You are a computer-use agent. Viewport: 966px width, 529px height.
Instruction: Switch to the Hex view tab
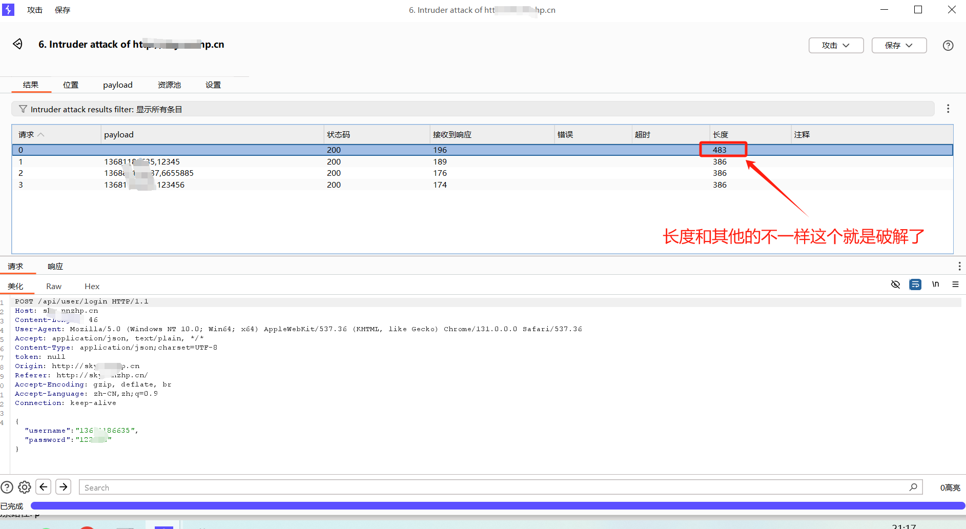[92, 286]
